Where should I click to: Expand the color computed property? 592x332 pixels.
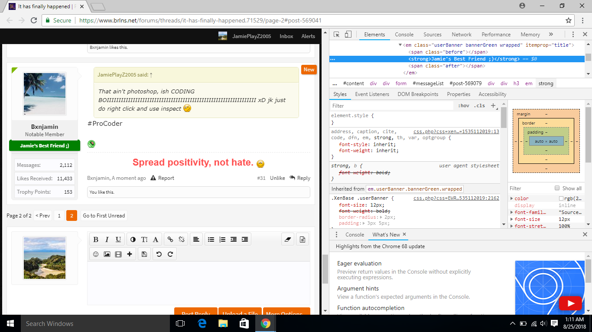[512, 198]
